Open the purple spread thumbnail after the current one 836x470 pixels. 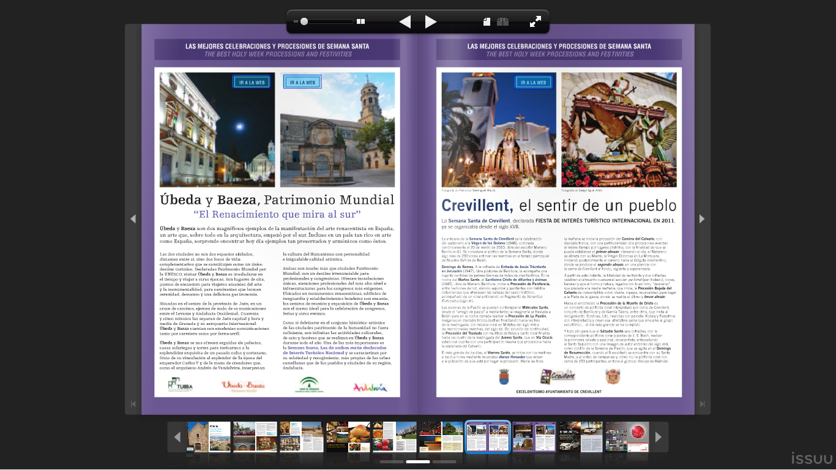pyautogui.click(x=534, y=437)
